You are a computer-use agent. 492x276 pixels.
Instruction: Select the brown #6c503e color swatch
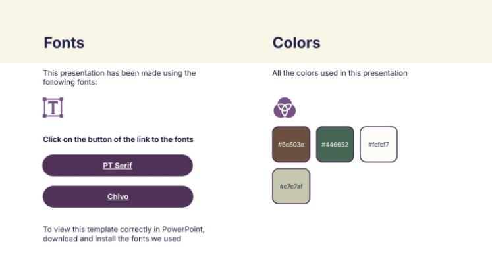290,144
